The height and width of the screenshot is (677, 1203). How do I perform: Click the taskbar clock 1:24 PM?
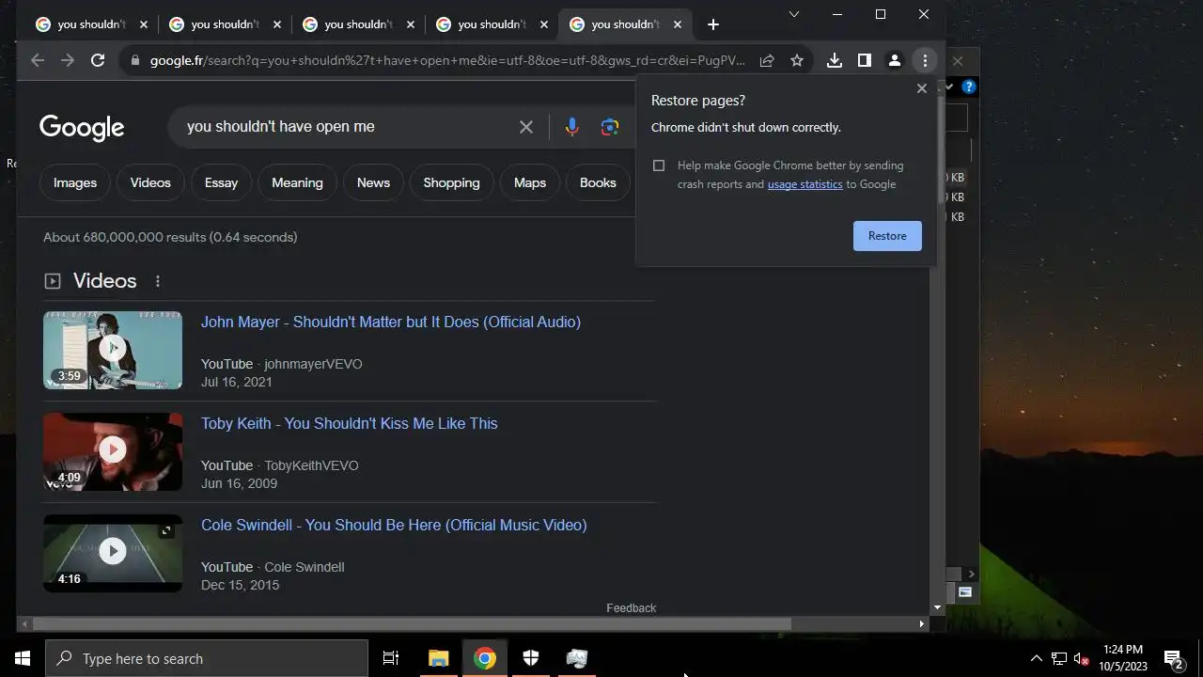click(1123, 658)
